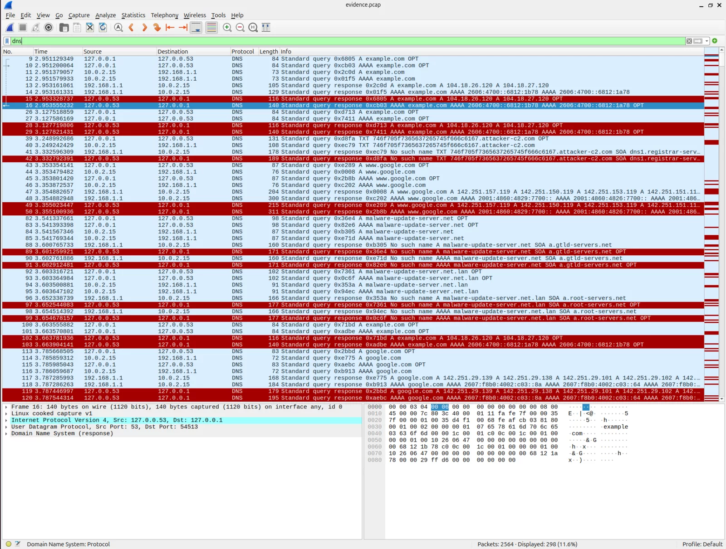Sort packets by the Protocol column header
Viewport: 726px width, 549px height.
coord(243,51)
